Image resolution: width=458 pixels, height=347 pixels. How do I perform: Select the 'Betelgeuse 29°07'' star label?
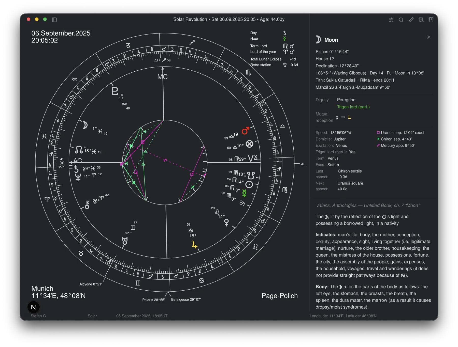coord(186,300)
